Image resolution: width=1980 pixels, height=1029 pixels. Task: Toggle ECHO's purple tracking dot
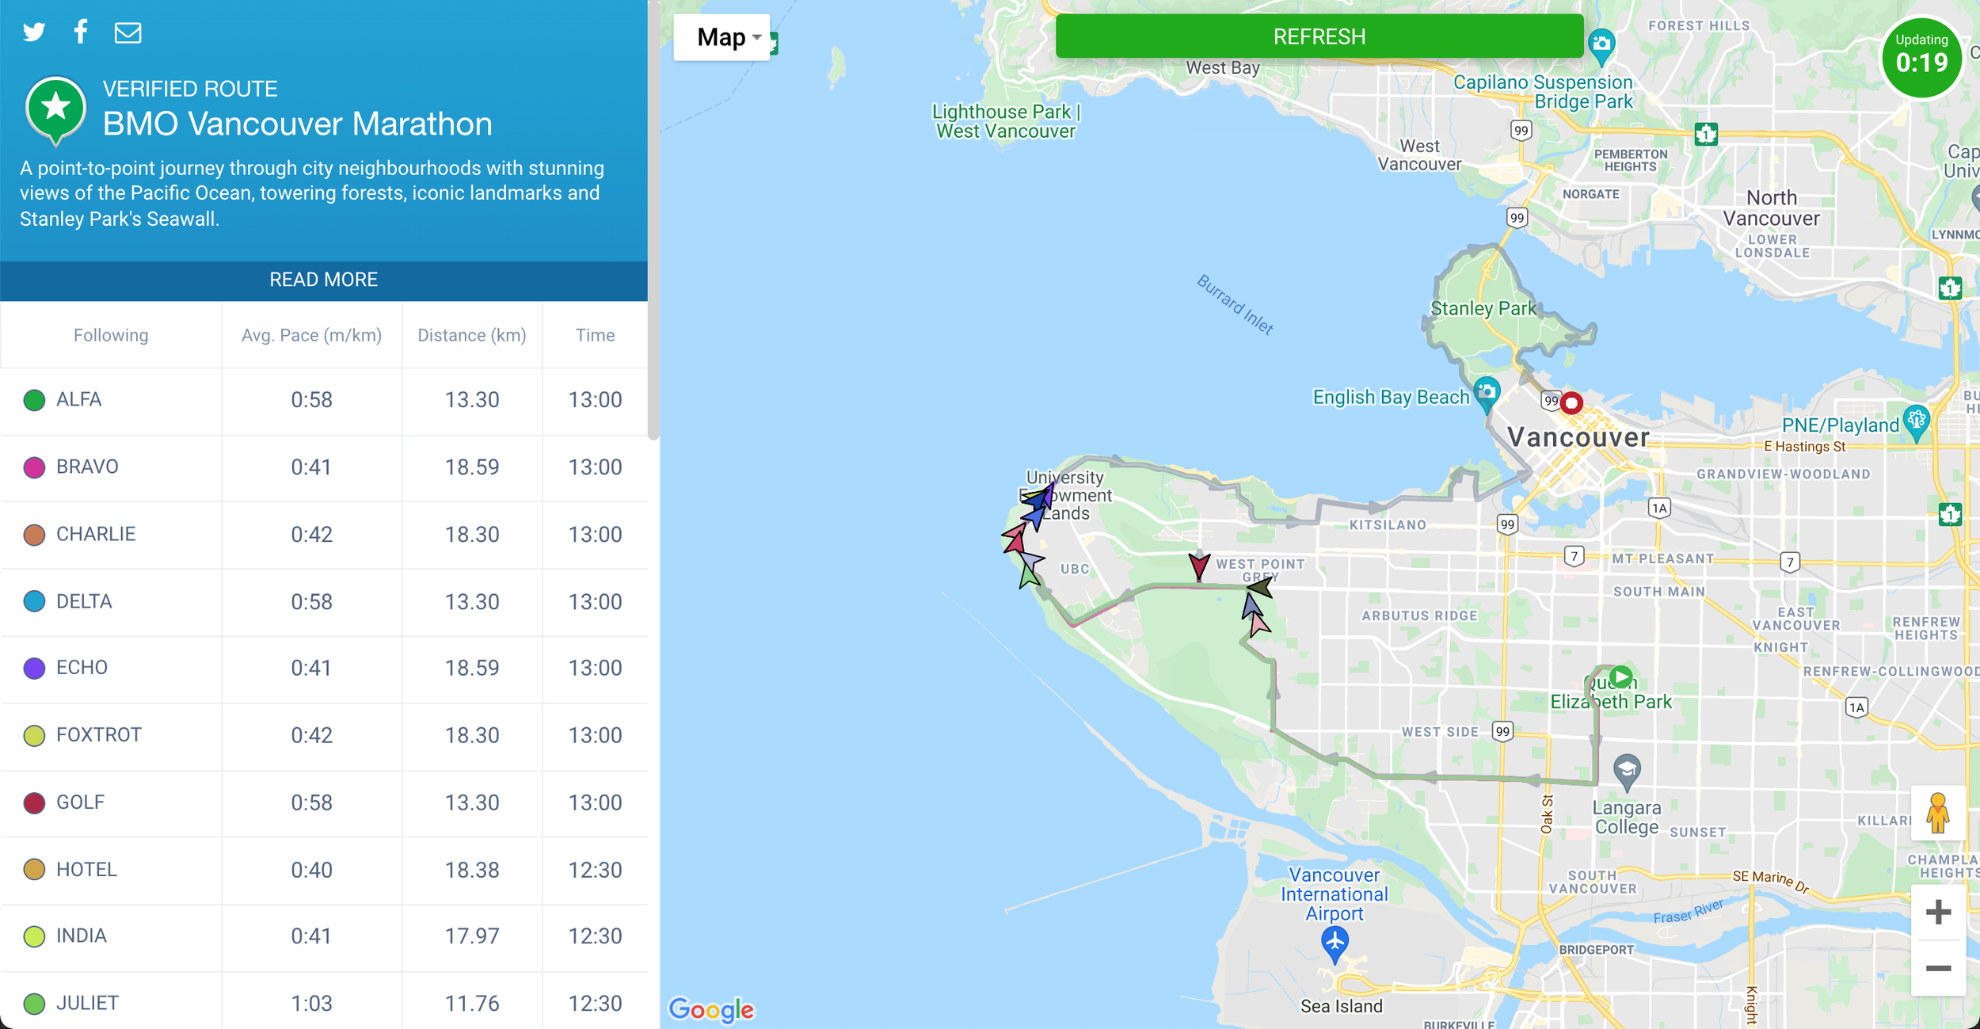pyautogui.click(x=34, y=668)
